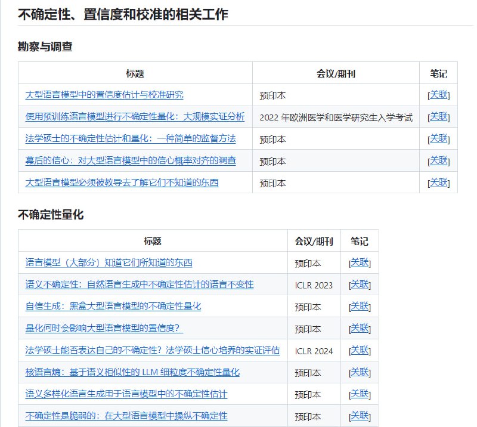Click 关联 next to 量化何时会影响 row

(x=360, y=328)
